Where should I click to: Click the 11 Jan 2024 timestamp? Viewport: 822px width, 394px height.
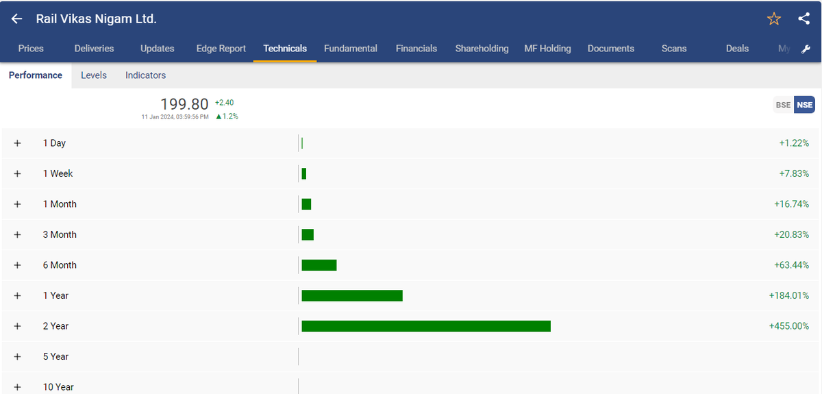click(175, 117)
